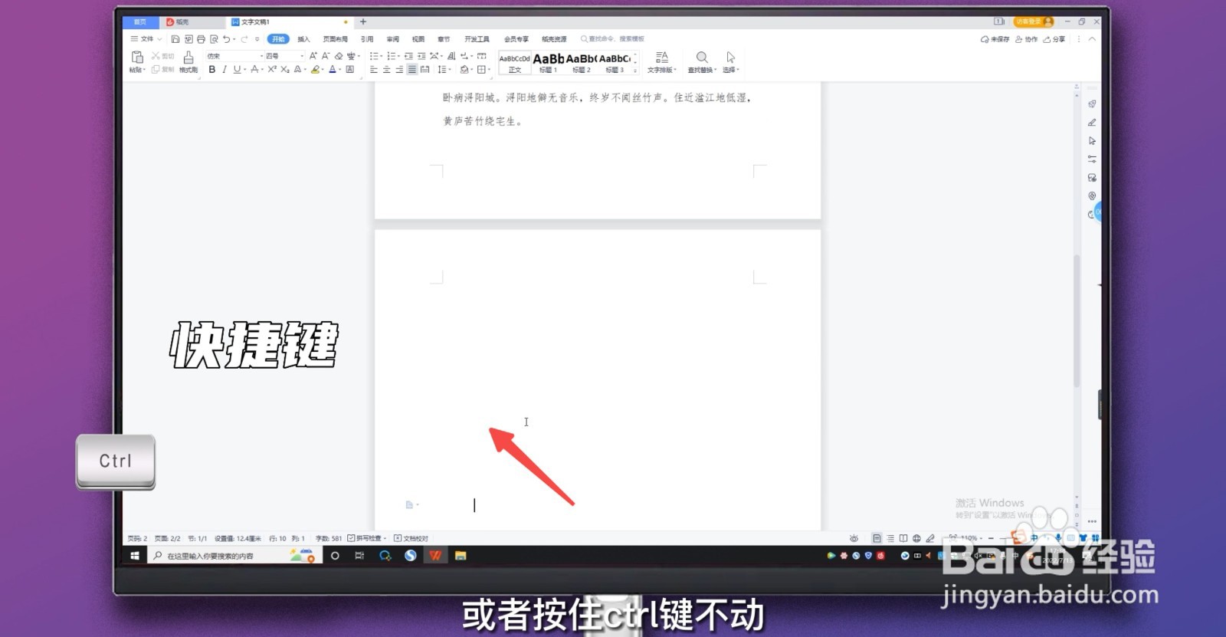This screenshot has height=637, width=1226.
Task: Click the command search field
Action: tap(612, 39)
